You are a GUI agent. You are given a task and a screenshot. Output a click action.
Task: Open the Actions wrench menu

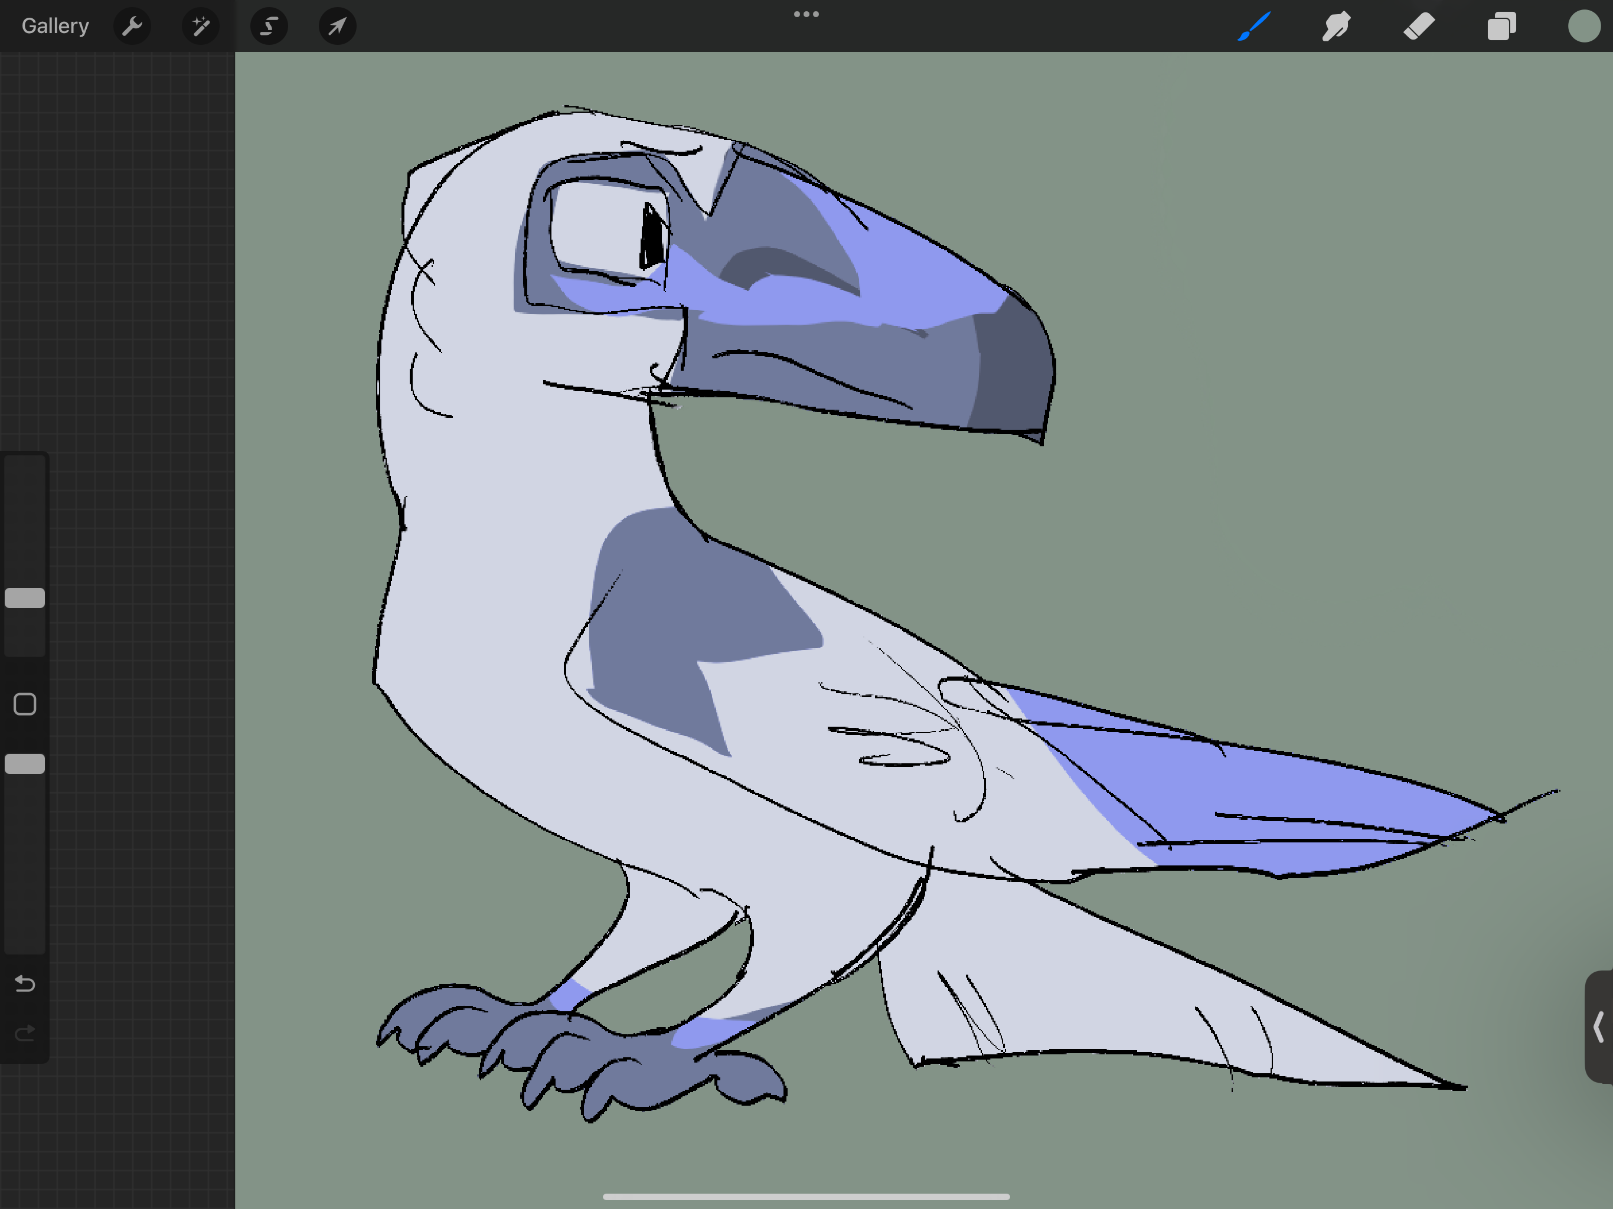click(x=132, y=26)
